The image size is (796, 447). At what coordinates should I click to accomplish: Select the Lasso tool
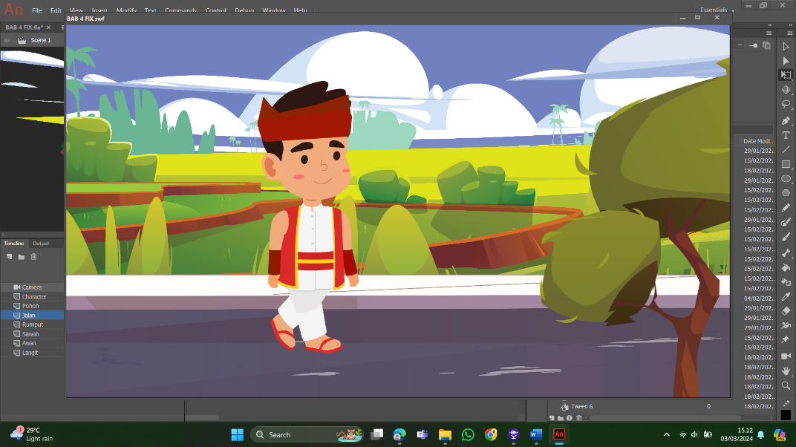786,104
